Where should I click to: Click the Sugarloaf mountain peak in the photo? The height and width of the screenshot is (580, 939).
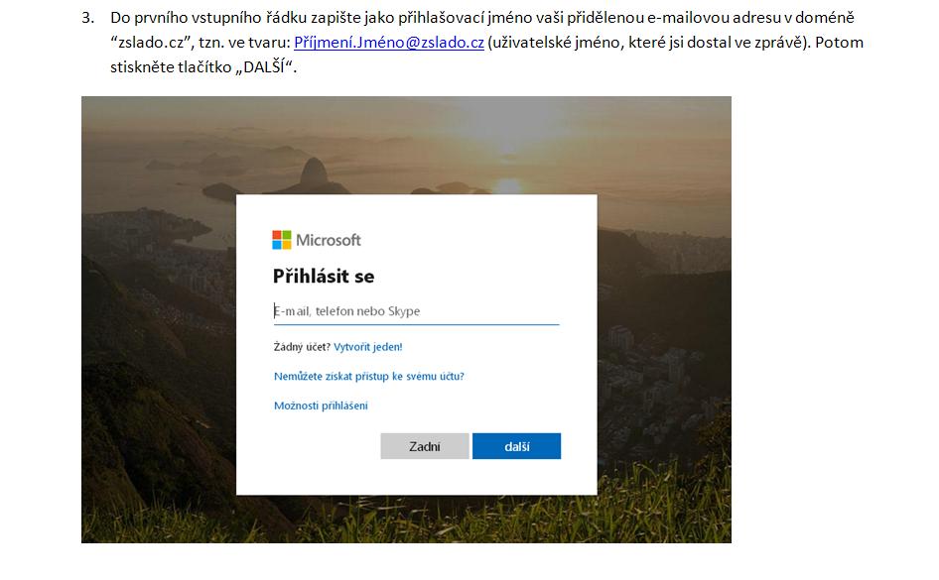tap(321, 171)
